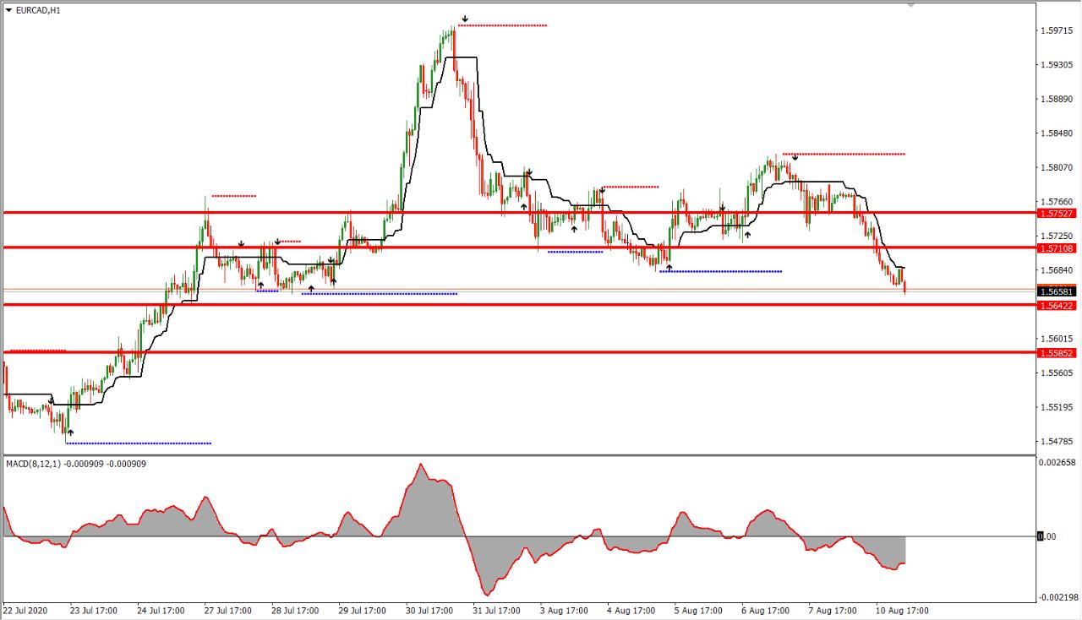Click the 1.56015 price axis value
This screenshot has height=620, width=1082.
click(1057, 339)
